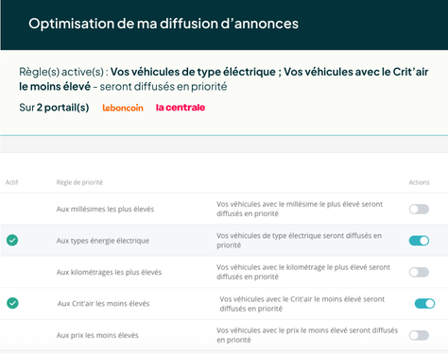The width and height of the screenshot is (448, 354).
Task: Click the 'Actif' column header
Action: pyautogui.click(x=11, y=182)
